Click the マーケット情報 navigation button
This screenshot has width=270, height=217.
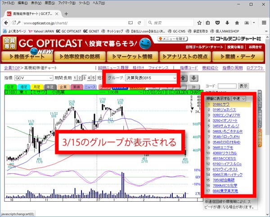tap(132, 57)
